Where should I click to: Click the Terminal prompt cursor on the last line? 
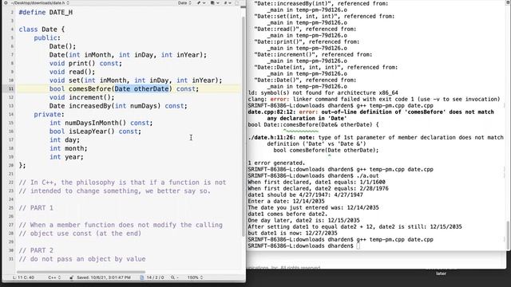[358, 246]
